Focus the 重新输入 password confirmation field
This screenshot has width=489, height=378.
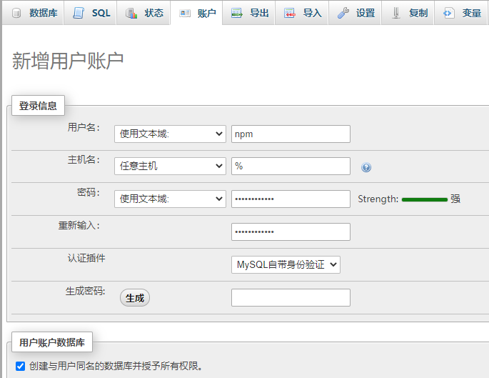point(291,232)
